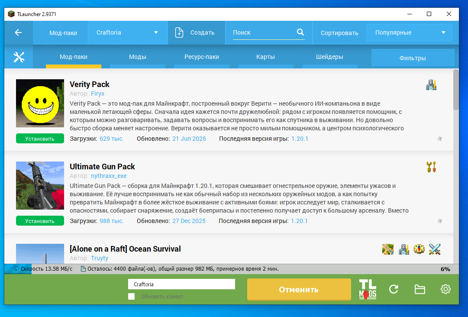Click the date 21 Jun 2026
This screenshot has height=317, width=468.
[189, 139]
